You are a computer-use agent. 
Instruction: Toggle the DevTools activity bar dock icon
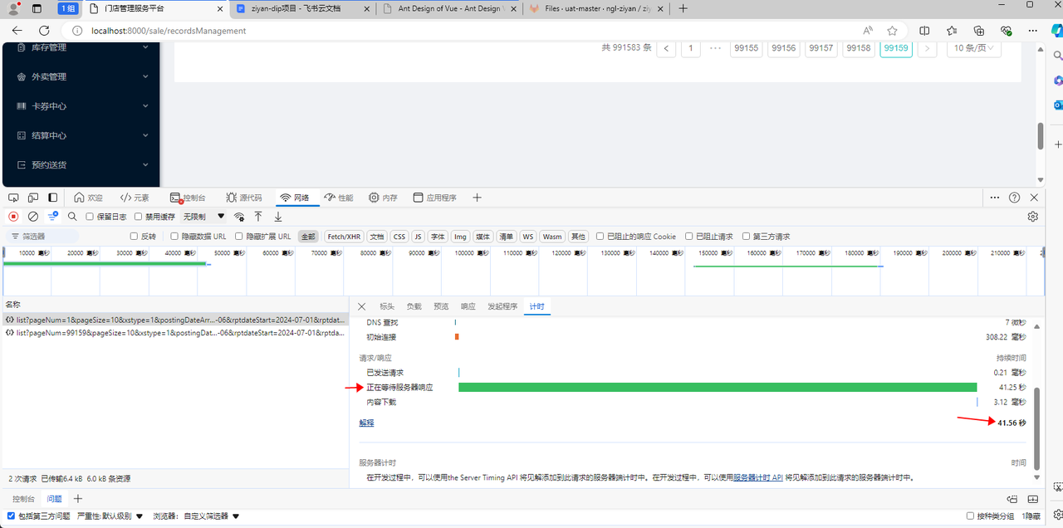click(53, 198)
